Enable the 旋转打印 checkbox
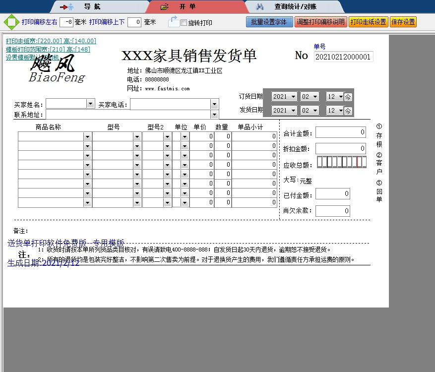 pyautogui.click(x=184, y=23)
